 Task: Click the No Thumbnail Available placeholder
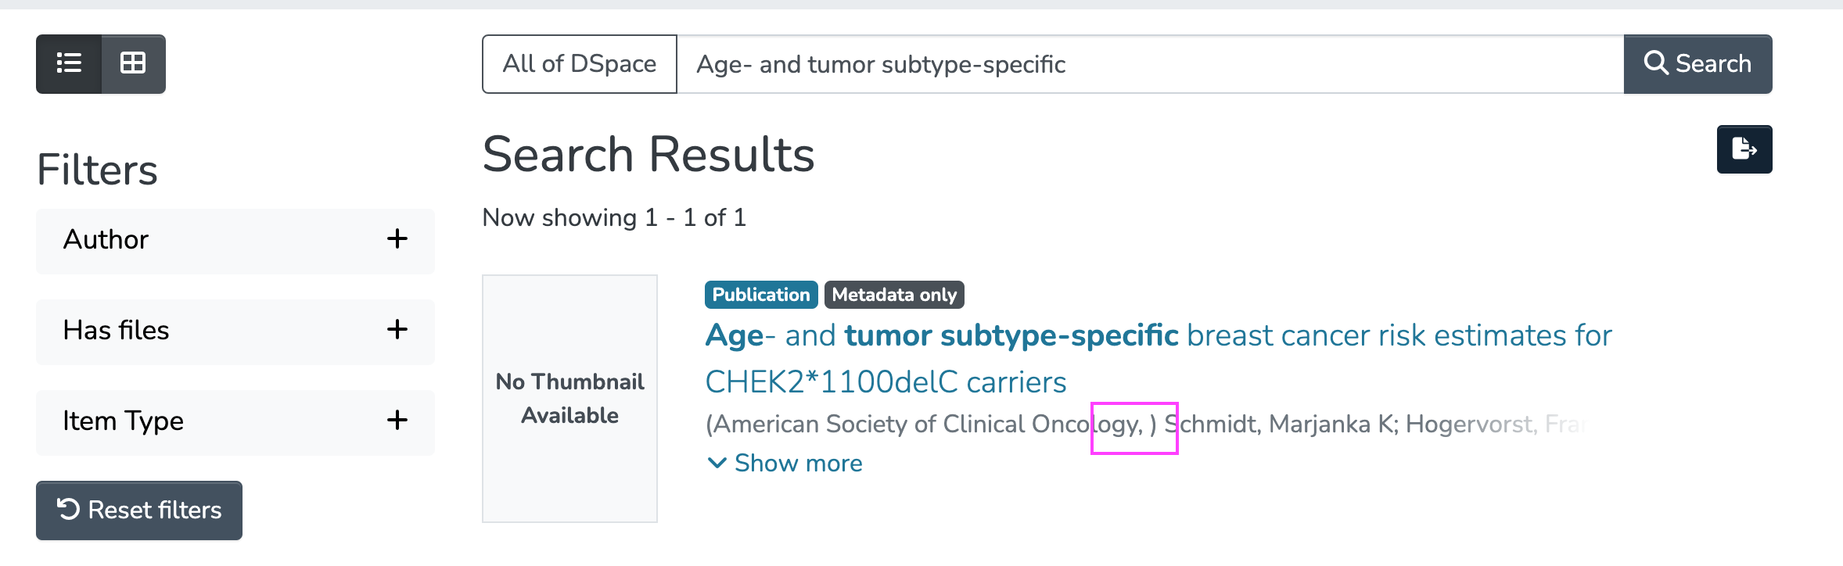pos(569,399)
